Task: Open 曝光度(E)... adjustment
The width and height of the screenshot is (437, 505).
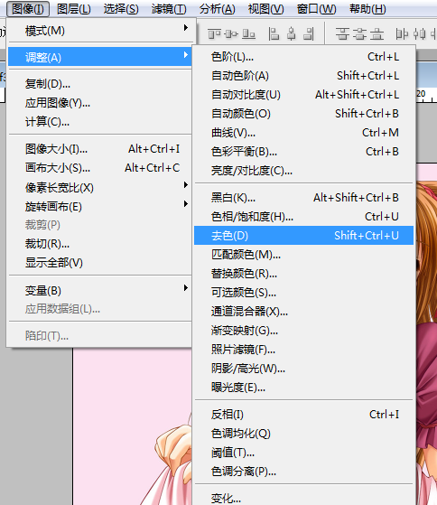Action: [x=303, y=388]
